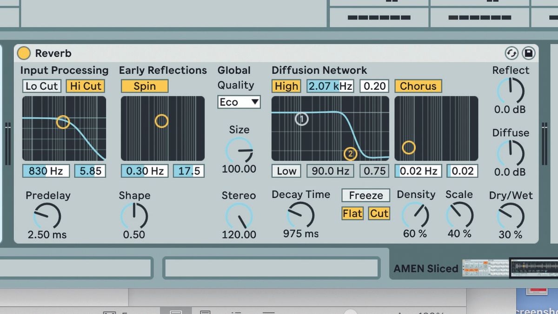Hot-swap the Reverb preset
Image resolution: width=558 pixels, height=314 pixels.
click(511, 53)
